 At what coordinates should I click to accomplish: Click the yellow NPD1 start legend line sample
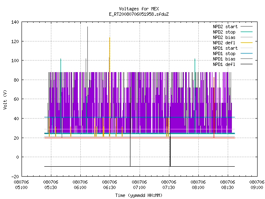246,48
